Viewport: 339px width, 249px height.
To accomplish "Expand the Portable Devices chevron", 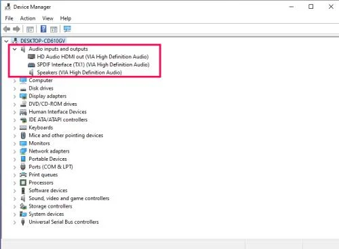I will point(15,159).
